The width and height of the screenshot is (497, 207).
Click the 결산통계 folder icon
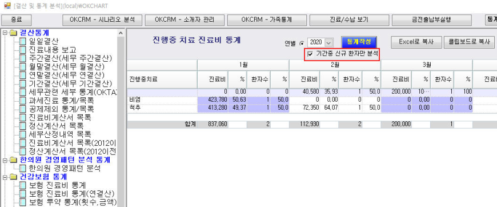[13, 33]
